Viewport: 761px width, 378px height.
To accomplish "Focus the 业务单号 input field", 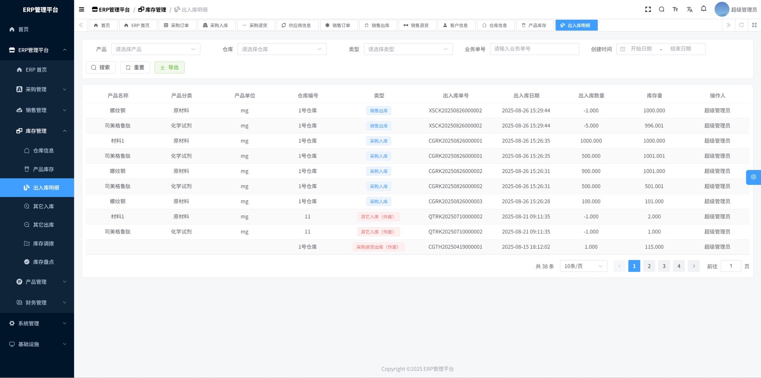I will [534, 49].
